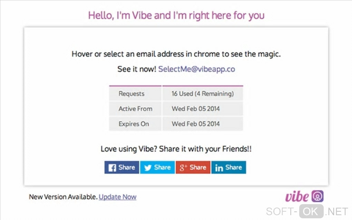Share via the Google Plus button
The image size is (352, 220).
click(193, 167)
